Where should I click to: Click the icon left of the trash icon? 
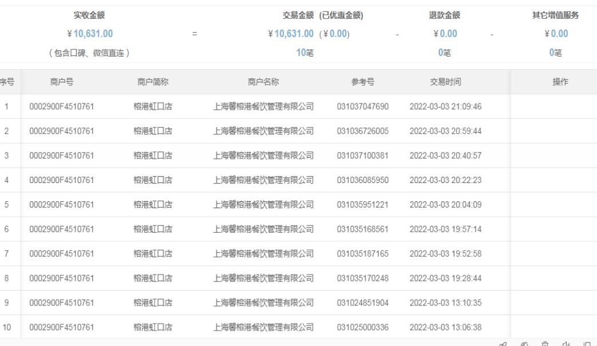point(524,344)
